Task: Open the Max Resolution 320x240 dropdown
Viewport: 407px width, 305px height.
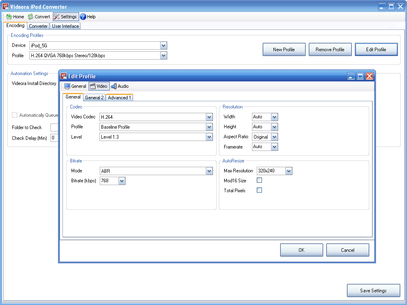Action: pyautogui.click(x=289, y=171)
